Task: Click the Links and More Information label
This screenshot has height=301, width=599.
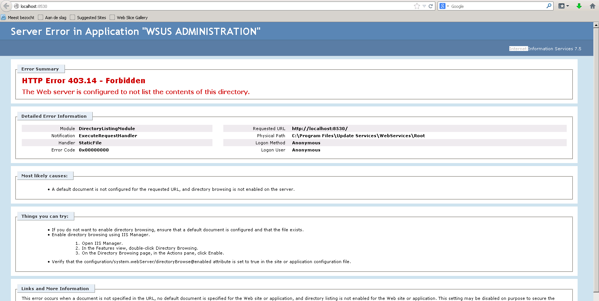Action: [55, 289]
